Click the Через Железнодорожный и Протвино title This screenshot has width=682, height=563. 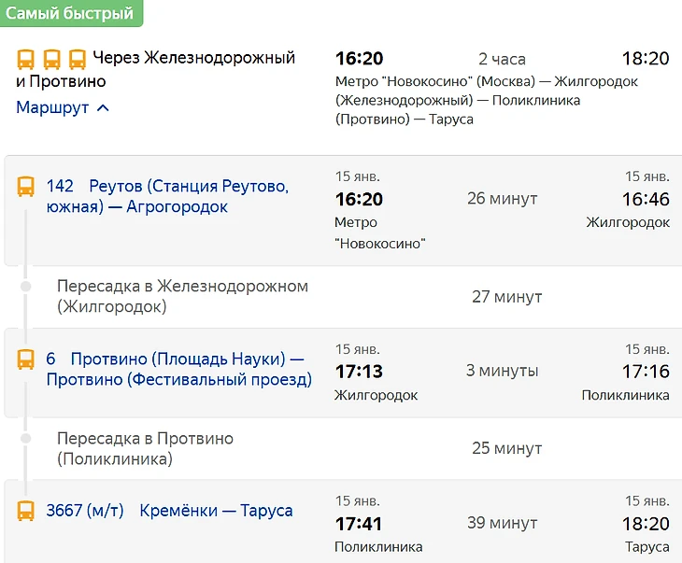tap(155, 69)
